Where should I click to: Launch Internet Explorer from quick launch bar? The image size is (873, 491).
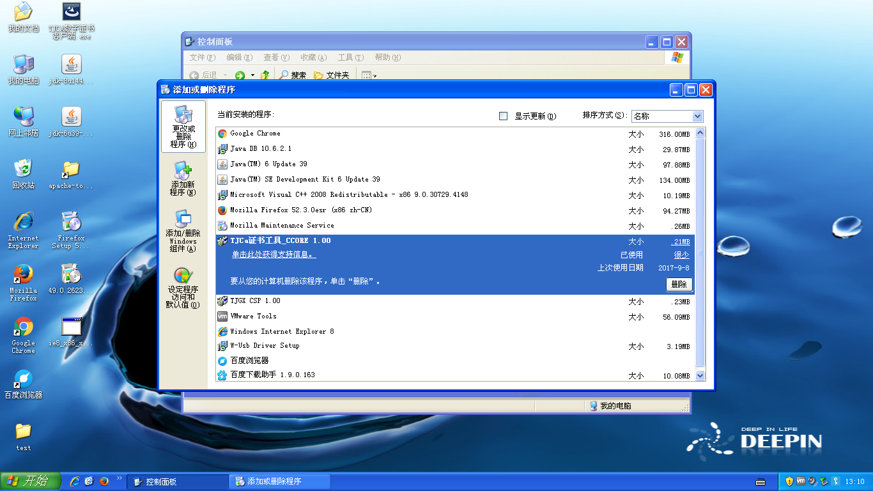pyautogui.click(x=75, y=481)
